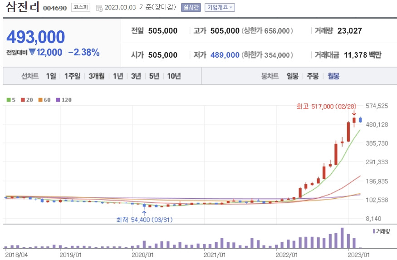Switch to 일봉 candlestick chart
Image resolution: width=397 pixels, height=260 pixels.
(x=293, y=76)
